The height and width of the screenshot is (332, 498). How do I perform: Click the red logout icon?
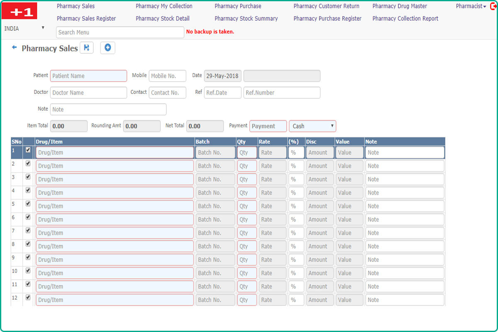coord(493,6)
